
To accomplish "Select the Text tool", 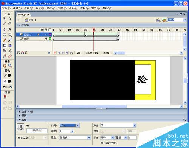I will [x=10, y=29].
